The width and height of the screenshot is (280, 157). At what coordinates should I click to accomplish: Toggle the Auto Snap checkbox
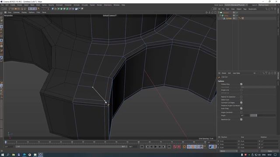coord(241,109)
